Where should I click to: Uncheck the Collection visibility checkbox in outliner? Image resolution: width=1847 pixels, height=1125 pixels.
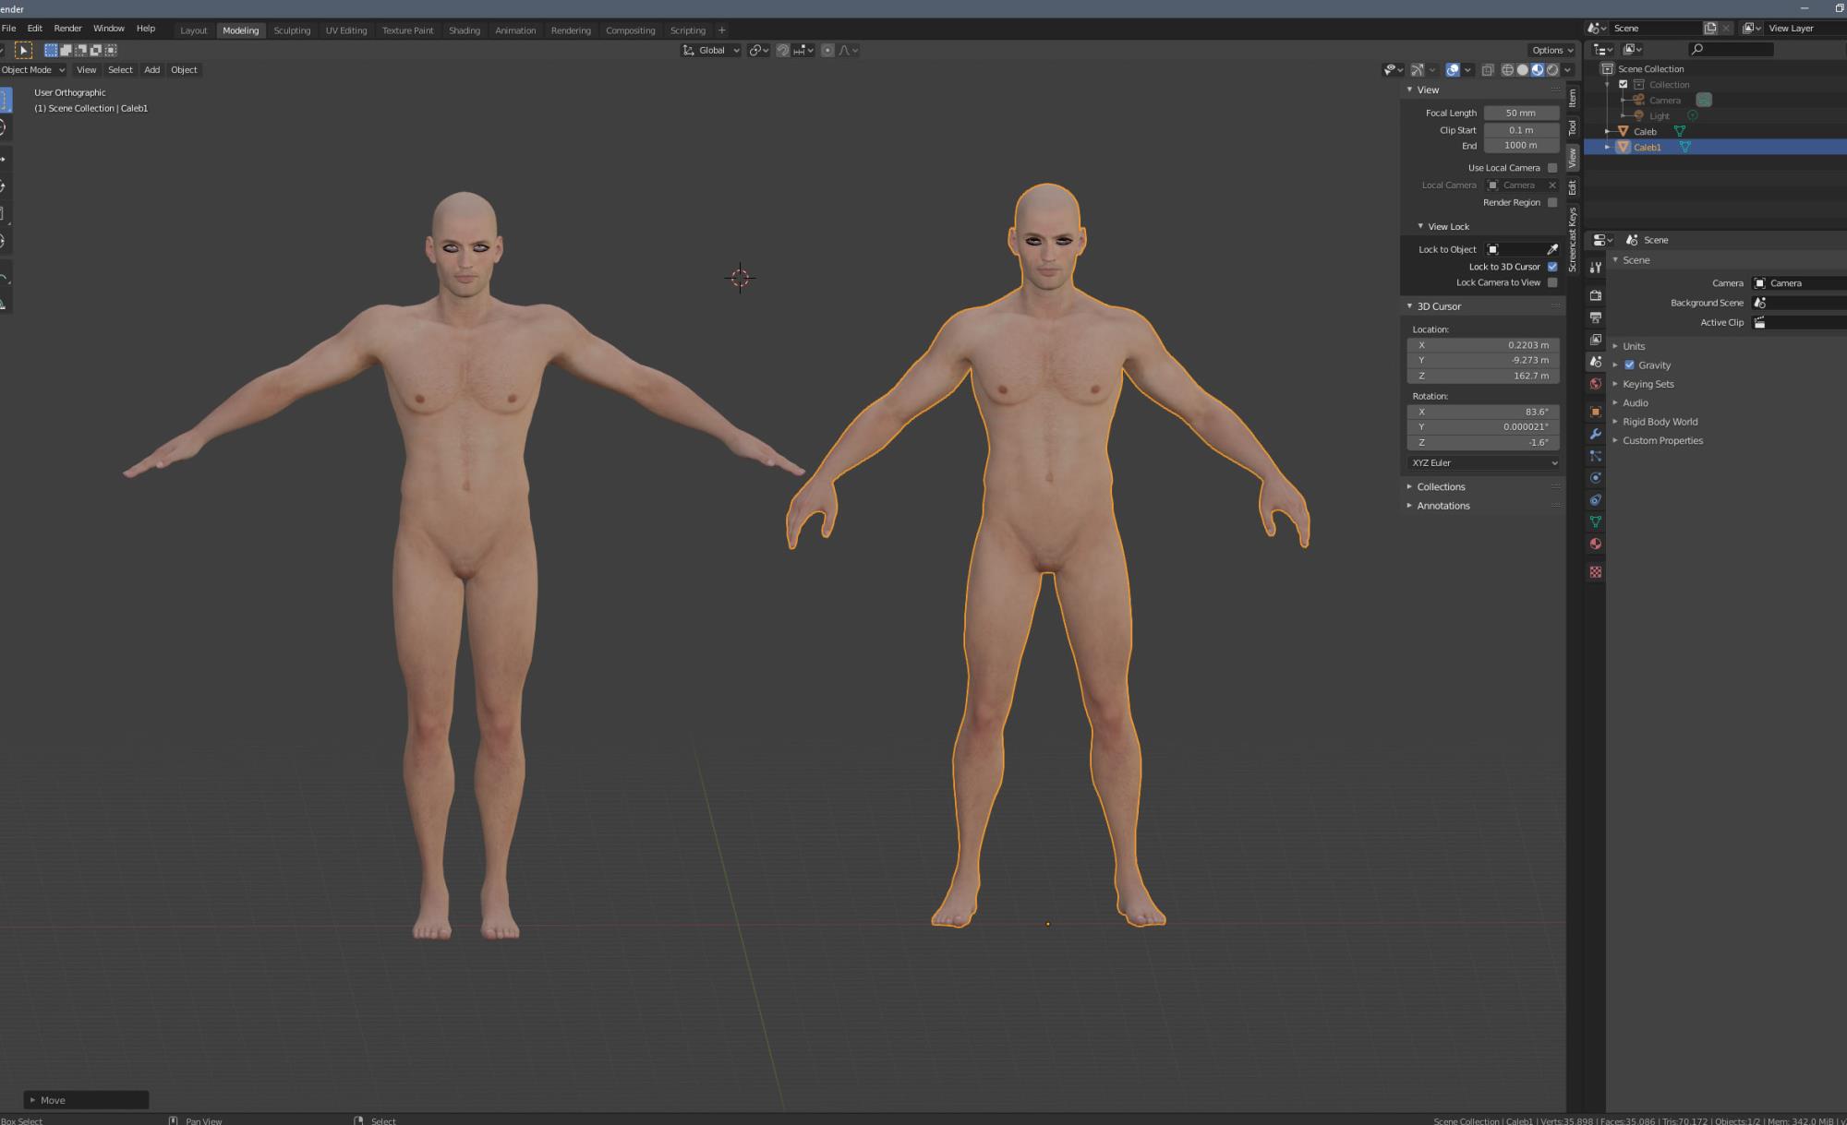click(x=1624, y=85)
